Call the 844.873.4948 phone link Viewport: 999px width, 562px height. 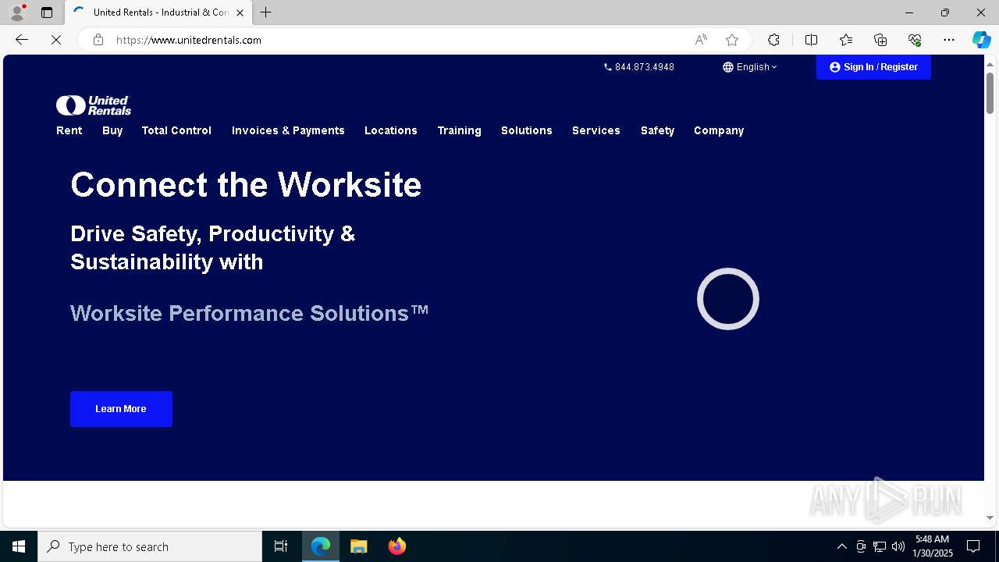coord(639,67)
